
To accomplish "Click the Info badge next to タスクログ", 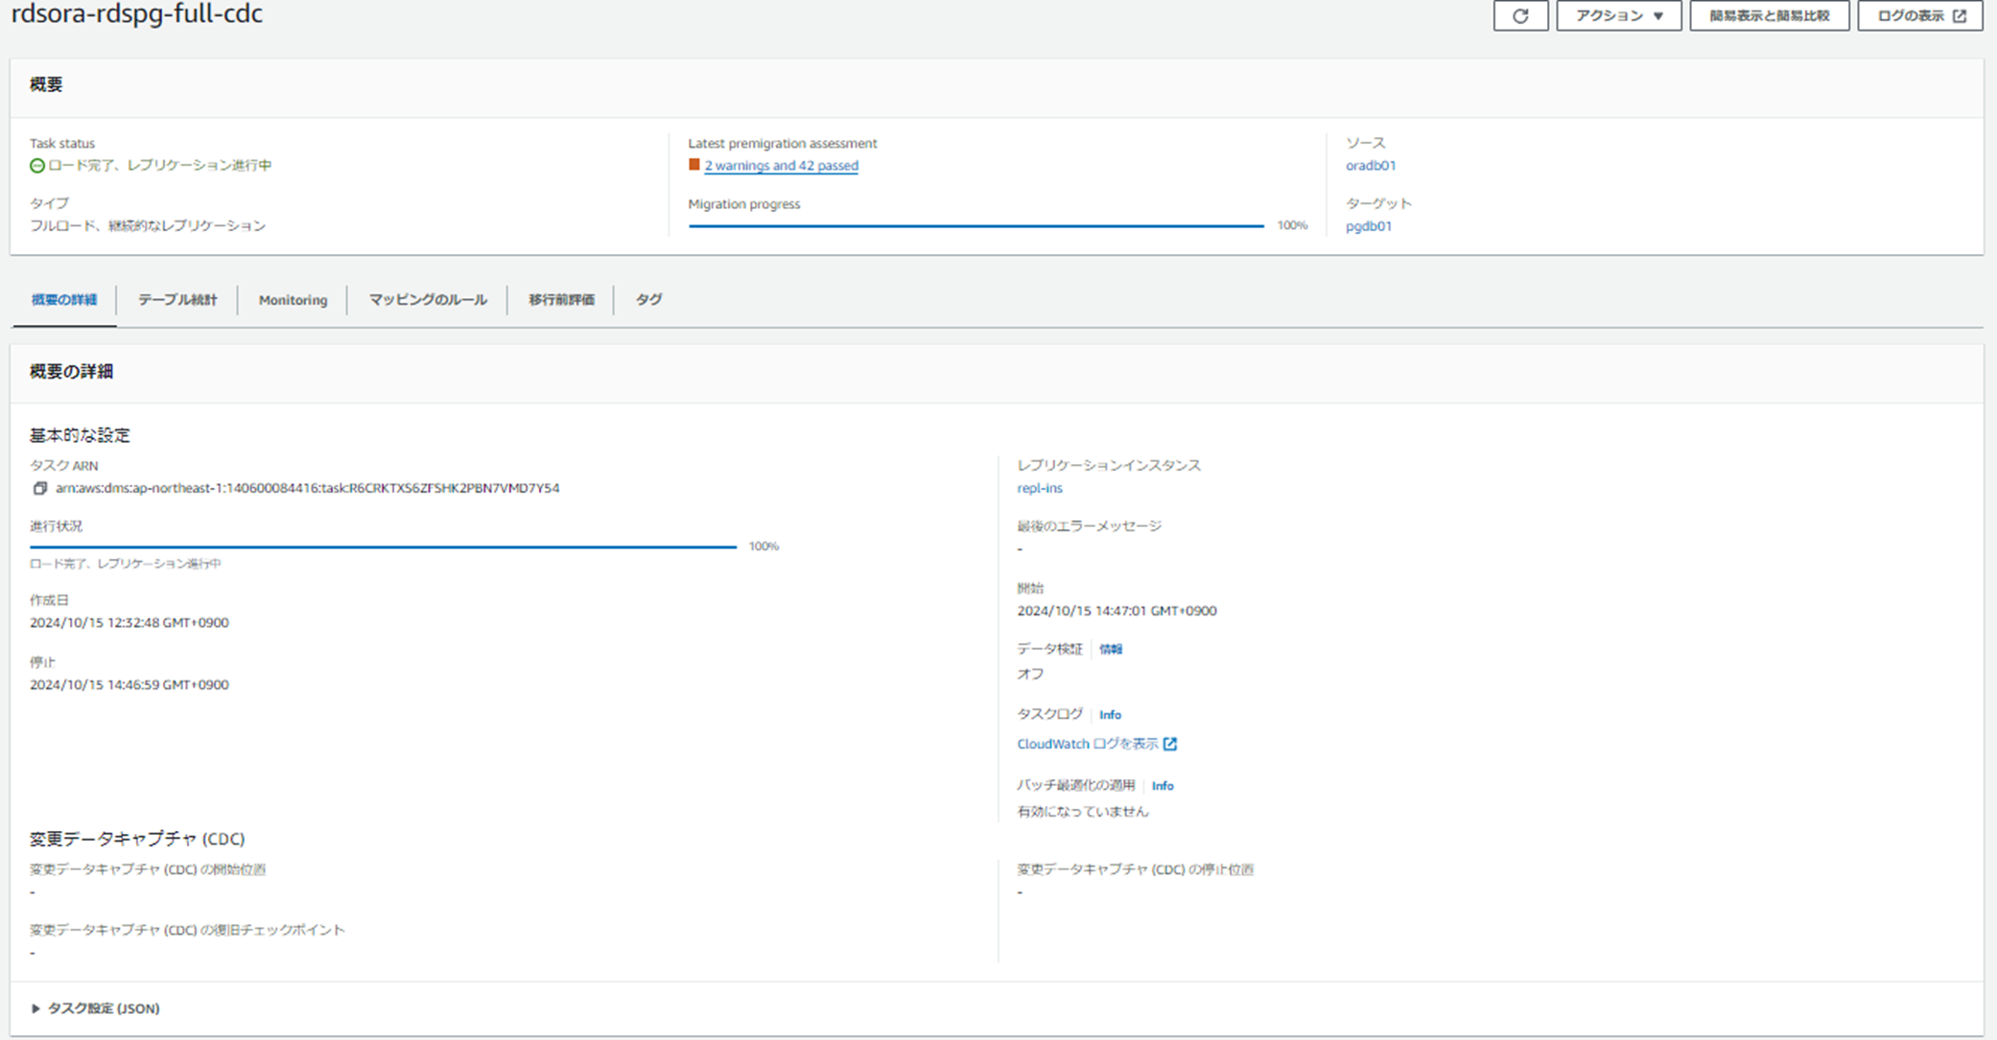I will (1110, 714).
